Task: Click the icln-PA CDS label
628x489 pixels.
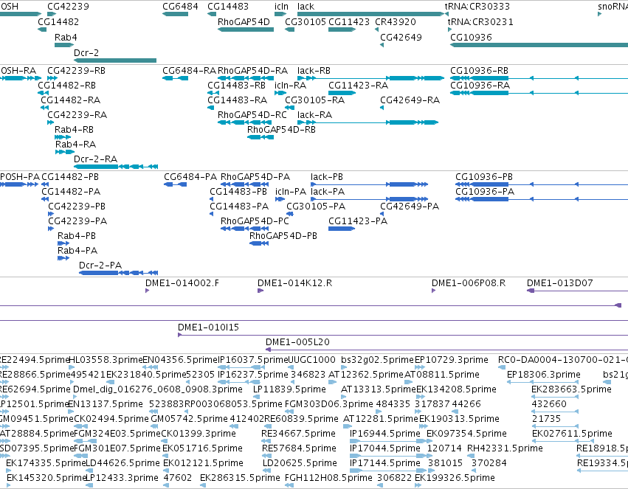Action: (x=290, y=192)
